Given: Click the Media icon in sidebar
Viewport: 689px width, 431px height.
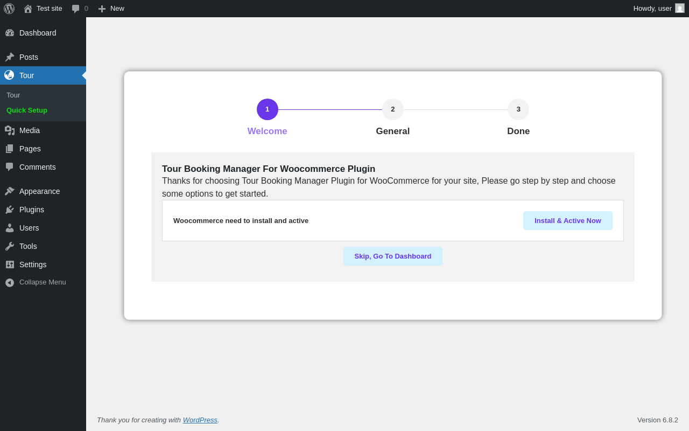Looking at the screenshot, I should (10, 130).
